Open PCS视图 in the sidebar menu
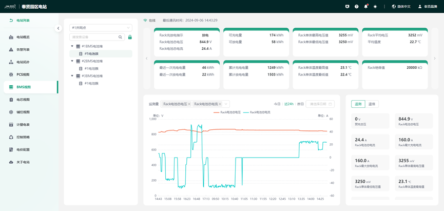The image size is (444, 211). click(23, 74)
